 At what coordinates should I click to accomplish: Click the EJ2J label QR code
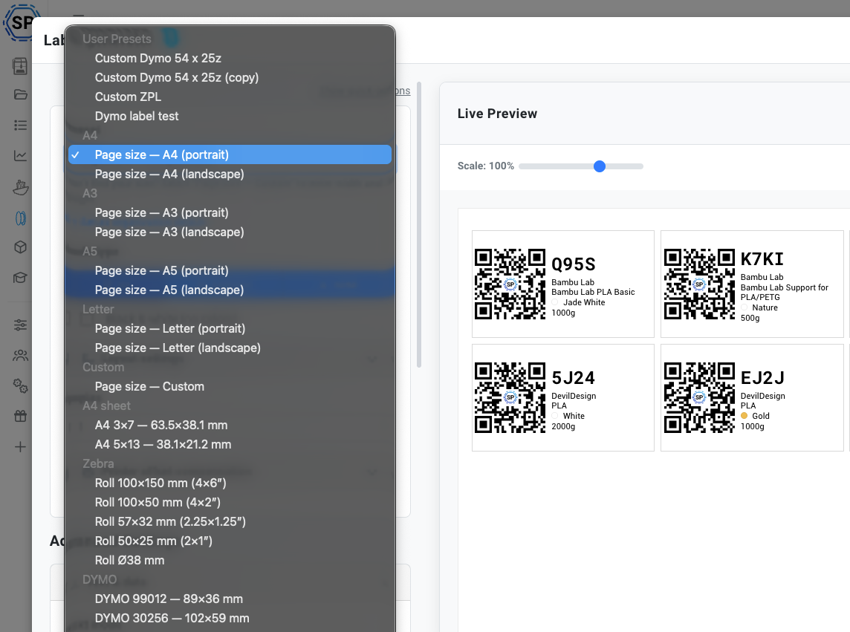point(699,397)
